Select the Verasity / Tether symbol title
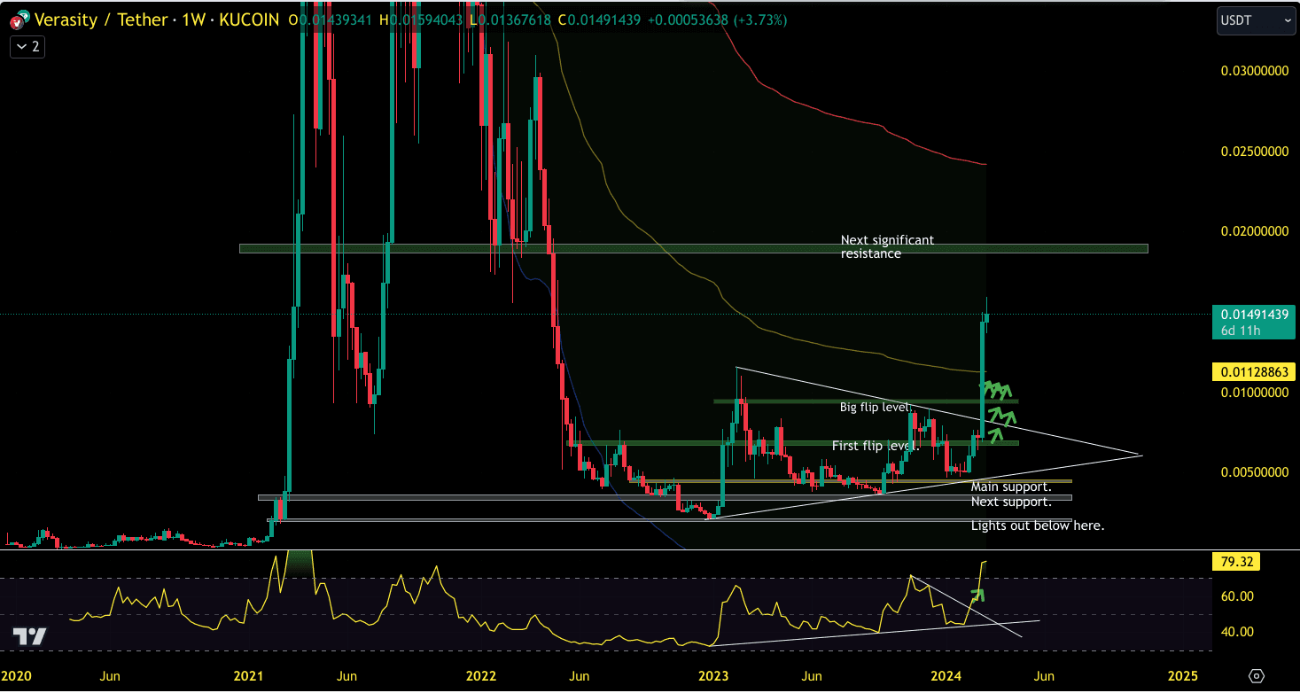The height and width of the screenshot is (693, 1300). pos(101,19)
